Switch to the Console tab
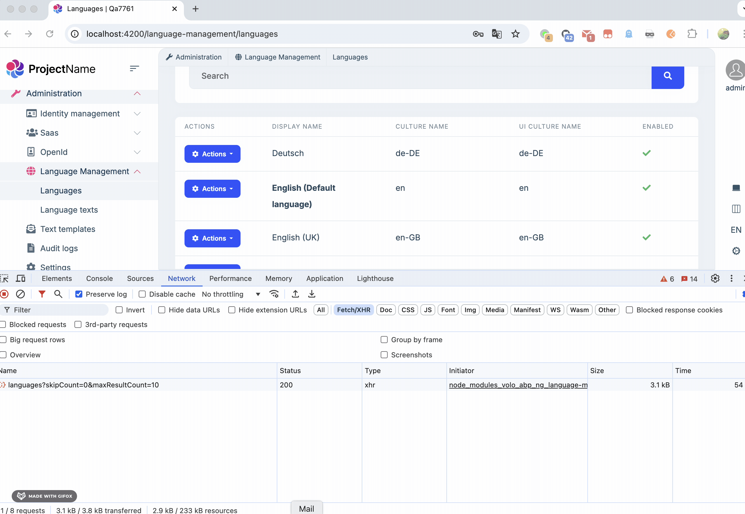The image size is (745, 514). point(99,279)
